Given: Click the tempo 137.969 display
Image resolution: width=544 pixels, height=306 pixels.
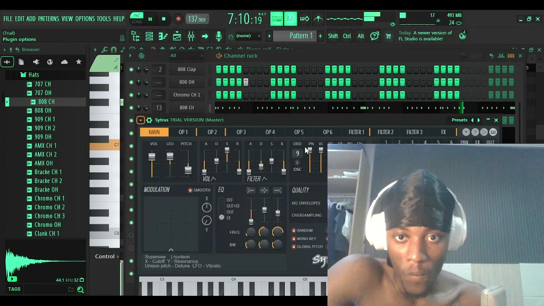Looking at the screenshot, I should pyautogui.click(x=197, y=19).
